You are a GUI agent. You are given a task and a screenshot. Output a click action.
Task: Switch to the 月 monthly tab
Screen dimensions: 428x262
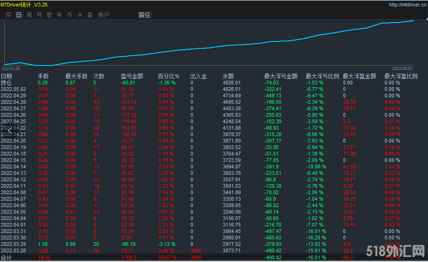coord(39,15)
